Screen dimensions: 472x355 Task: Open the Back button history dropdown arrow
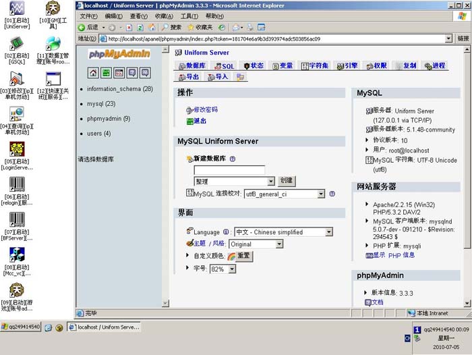pyautogui.click(x=104, y=28)
